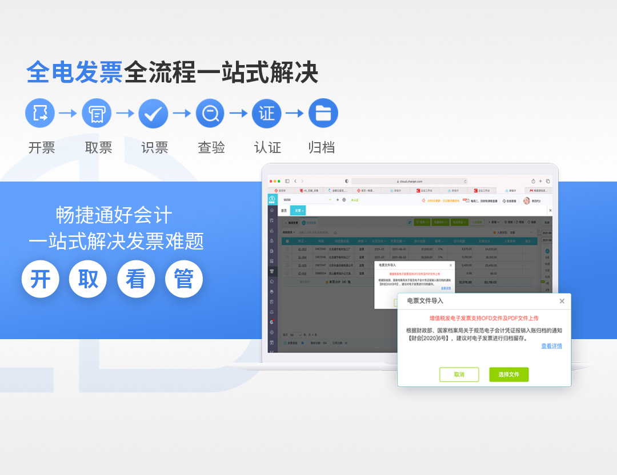This screenshot has height=475, width=617.
Task: Switch to the first browser tab
Action: coord(281,191)
